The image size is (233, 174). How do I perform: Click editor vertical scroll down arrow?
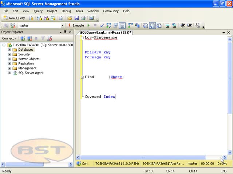coord(230,152)
